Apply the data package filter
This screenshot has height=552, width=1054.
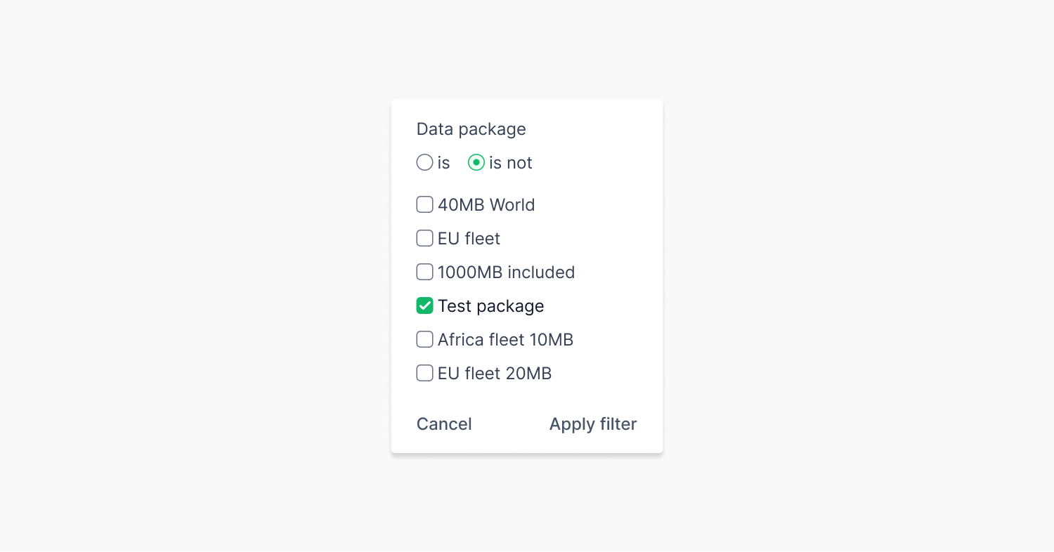pos(592,424)
